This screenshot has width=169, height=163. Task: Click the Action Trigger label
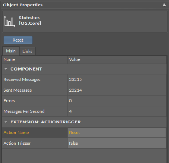pos(17,143)
